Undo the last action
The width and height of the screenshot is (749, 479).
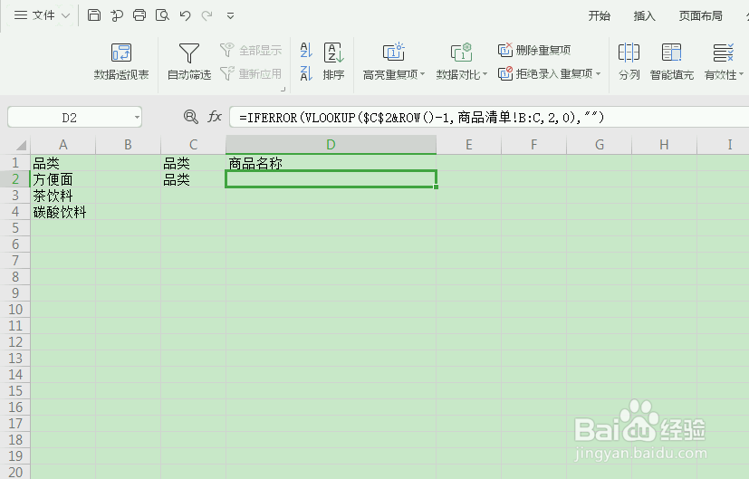click(185, 15)
